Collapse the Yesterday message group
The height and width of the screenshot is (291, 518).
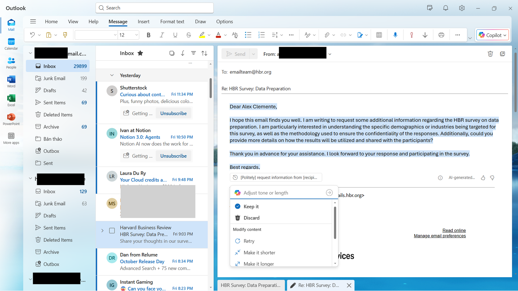click(112, 75)
